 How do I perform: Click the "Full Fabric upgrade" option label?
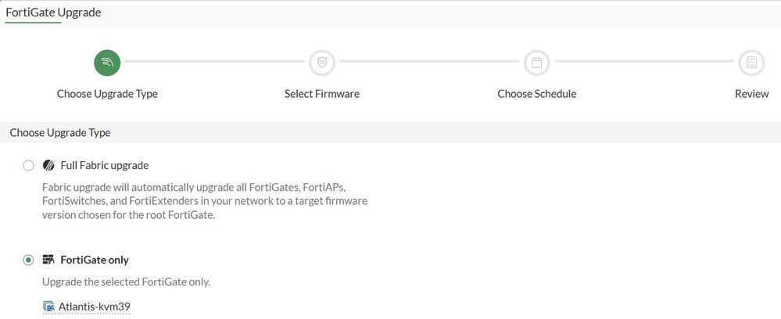click(x=104, y=166)
